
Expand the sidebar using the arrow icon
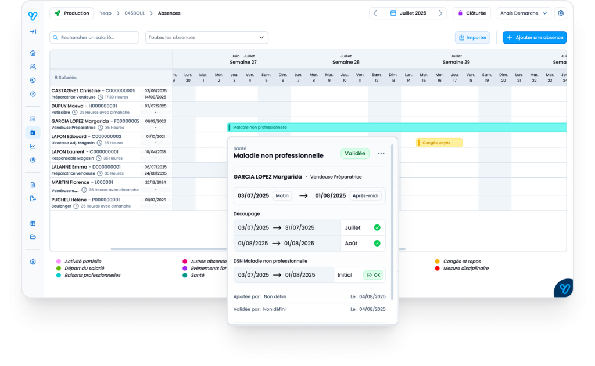click(33, 31)
